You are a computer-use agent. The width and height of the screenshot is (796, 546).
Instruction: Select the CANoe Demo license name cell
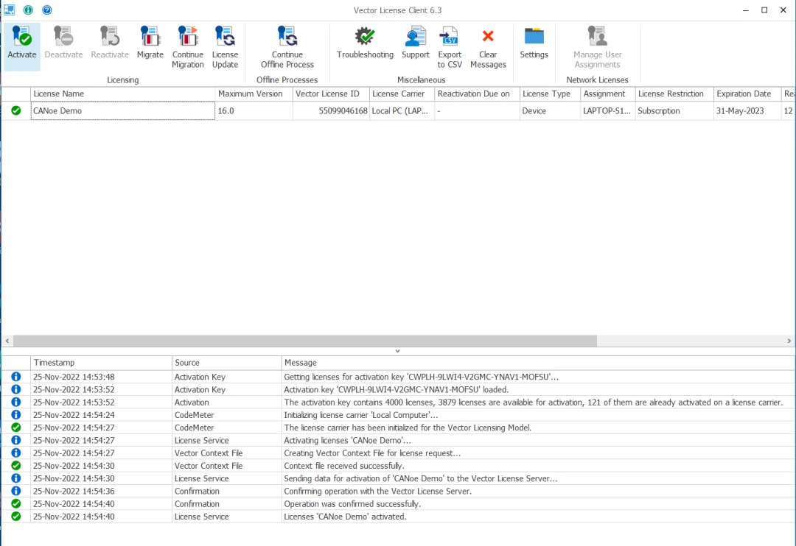(123, 110)
